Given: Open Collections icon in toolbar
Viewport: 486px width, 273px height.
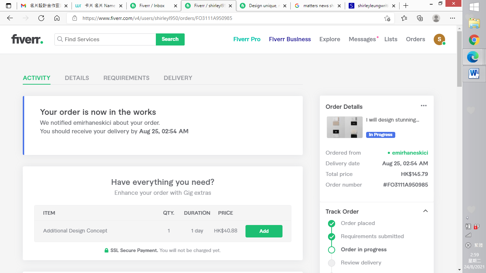Looking at the screenshot, I should (x=420, y=18).
